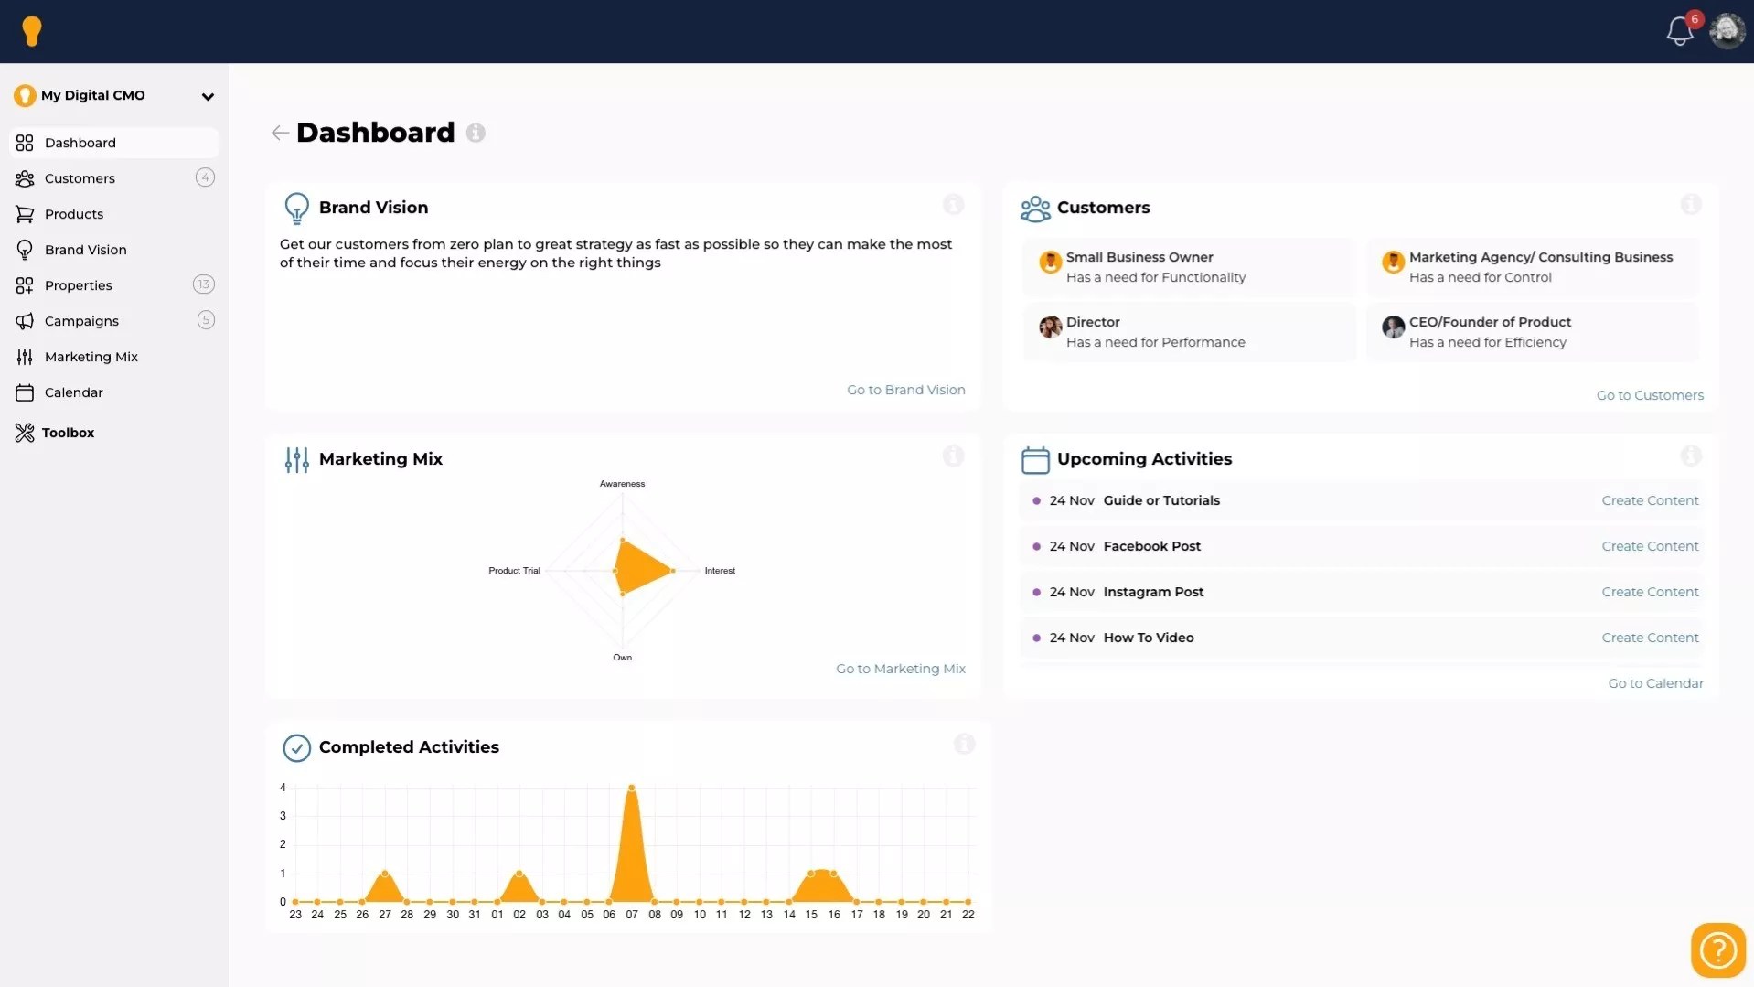Open Customers in the sidebar
The width and height of the screenshot is (1754, 987).
80,178
